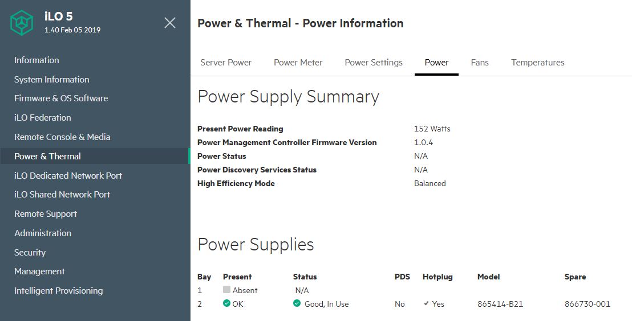Screen dimensions: 632x321
Task: Open the Power Meter tab
Action: (298, 63)
